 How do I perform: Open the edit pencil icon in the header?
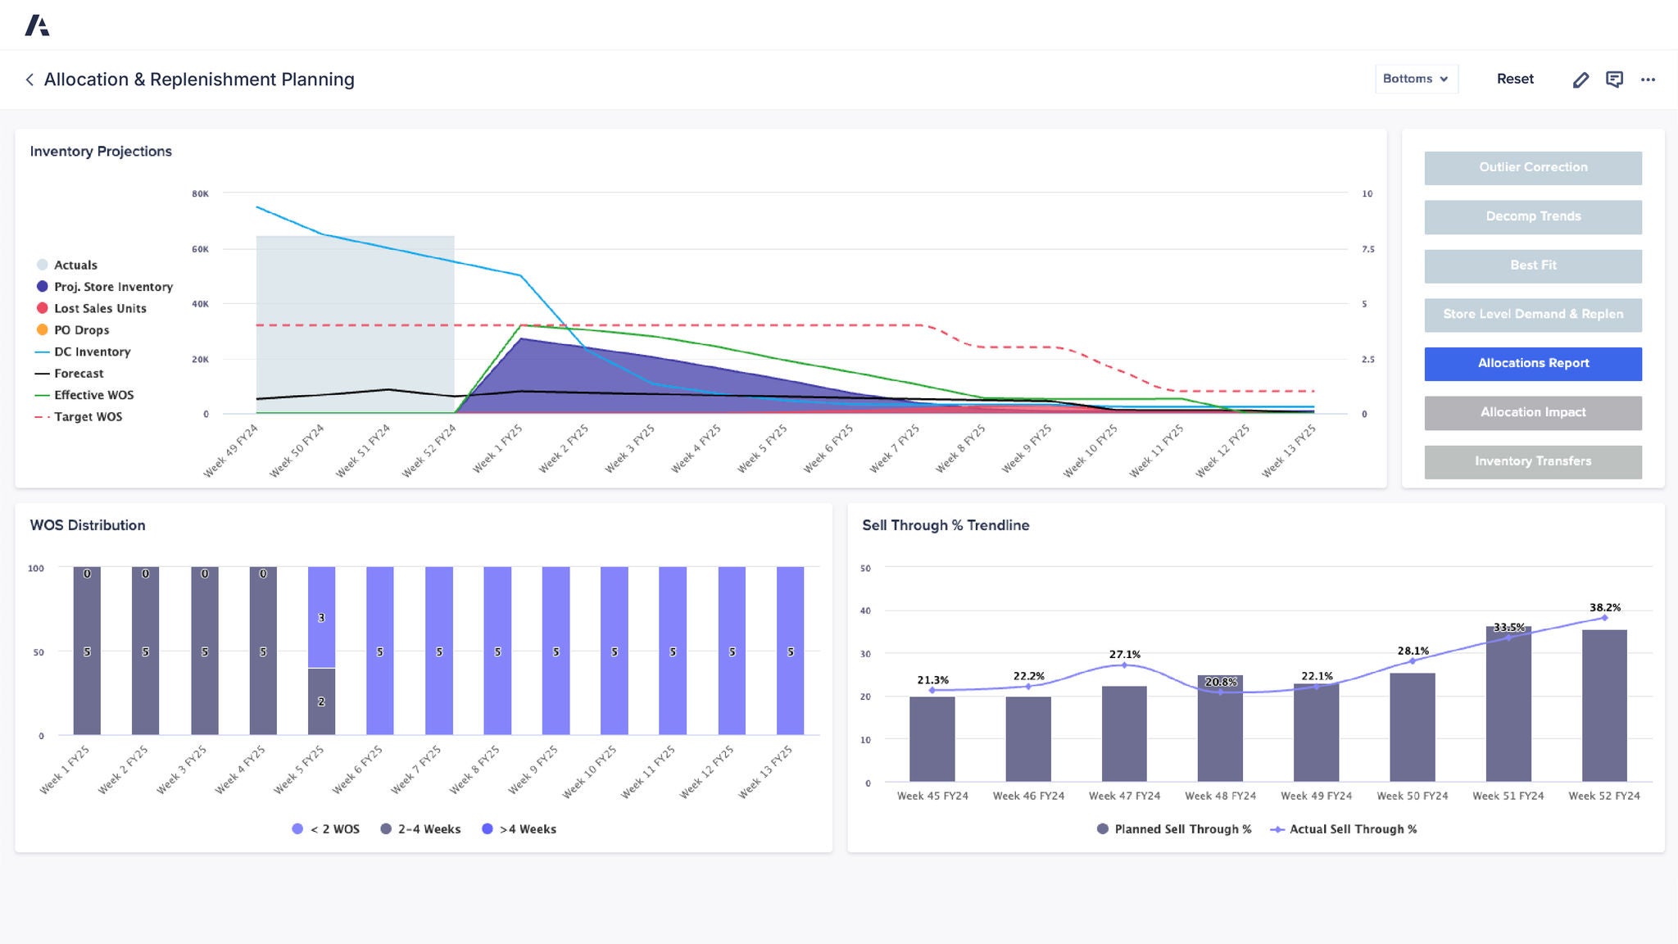(x=1581, y=79)
